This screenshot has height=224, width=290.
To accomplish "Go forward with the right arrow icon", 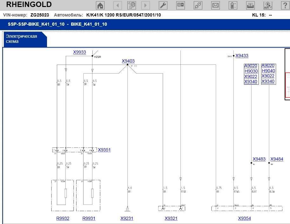I will 145,5.
